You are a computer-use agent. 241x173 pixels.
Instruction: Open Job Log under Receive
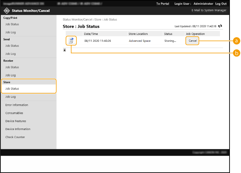10,75
